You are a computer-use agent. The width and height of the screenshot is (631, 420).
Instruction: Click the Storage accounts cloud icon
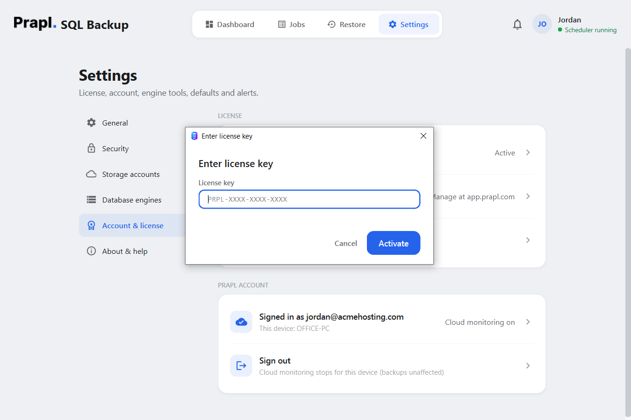(91, 174)
